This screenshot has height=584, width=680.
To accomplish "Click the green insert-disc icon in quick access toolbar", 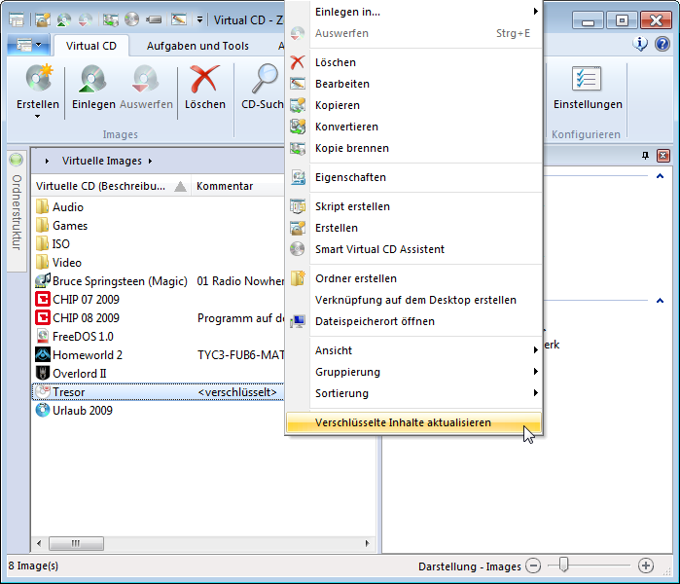I will point(64,19).
